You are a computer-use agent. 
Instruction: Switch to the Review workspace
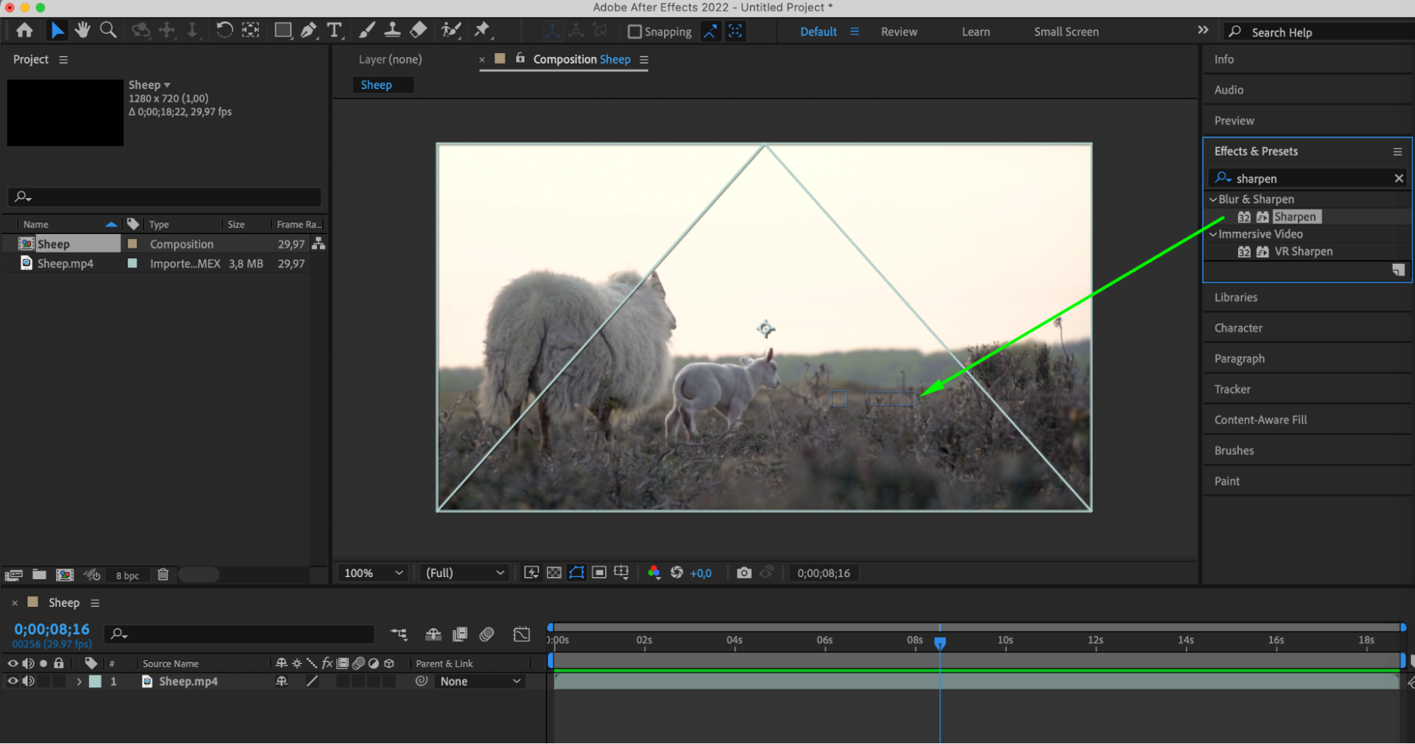[x=898, y=32]
